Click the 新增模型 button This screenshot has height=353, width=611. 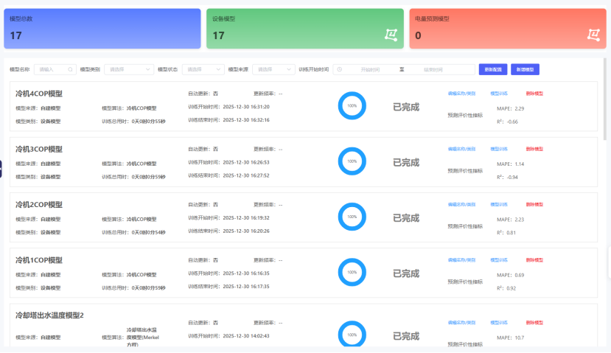(525, 70)
